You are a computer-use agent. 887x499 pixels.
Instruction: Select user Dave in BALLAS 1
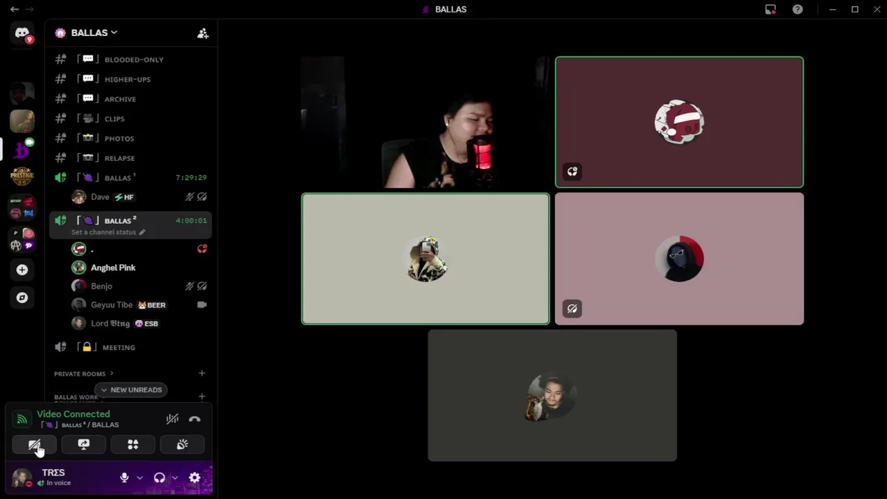[139, 197]
